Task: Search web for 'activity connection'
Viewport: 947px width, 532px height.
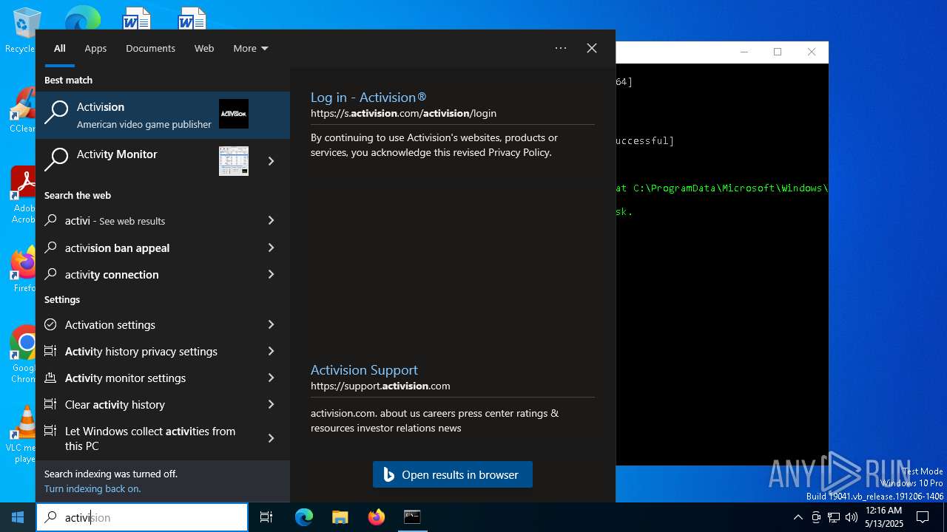Action: [144, 274]
